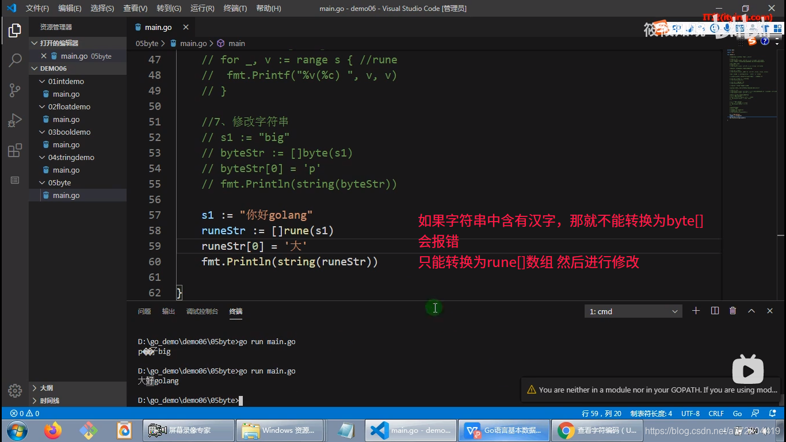Switch to 屏幕录像专家 taskbar window

click(189, 430)
